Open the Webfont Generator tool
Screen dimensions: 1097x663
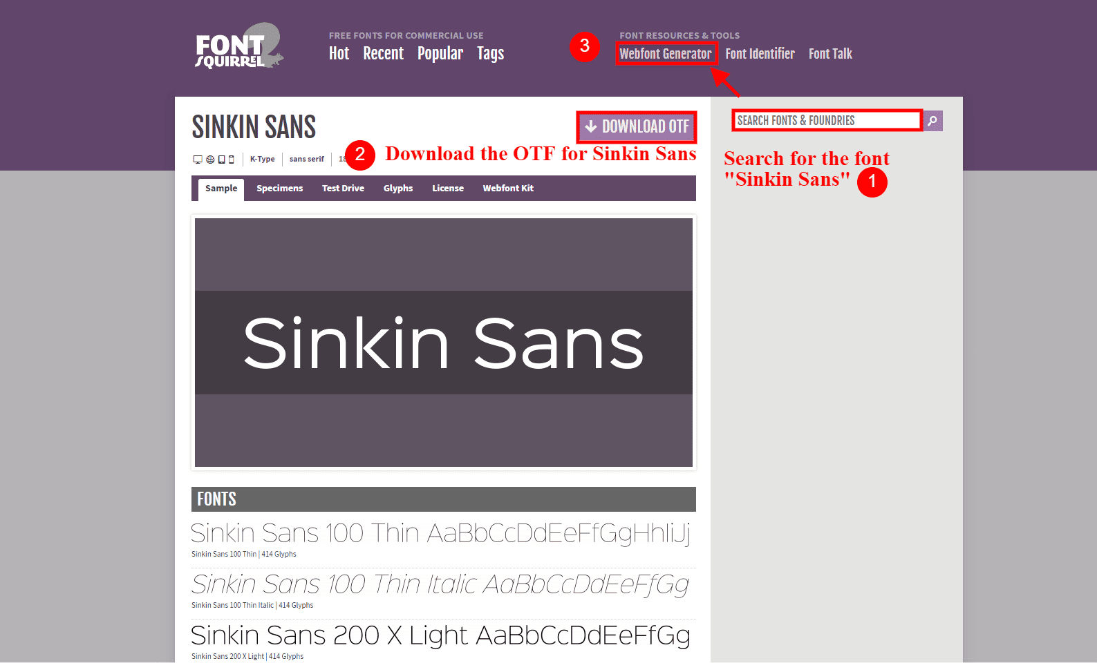[x=665, y=54]
